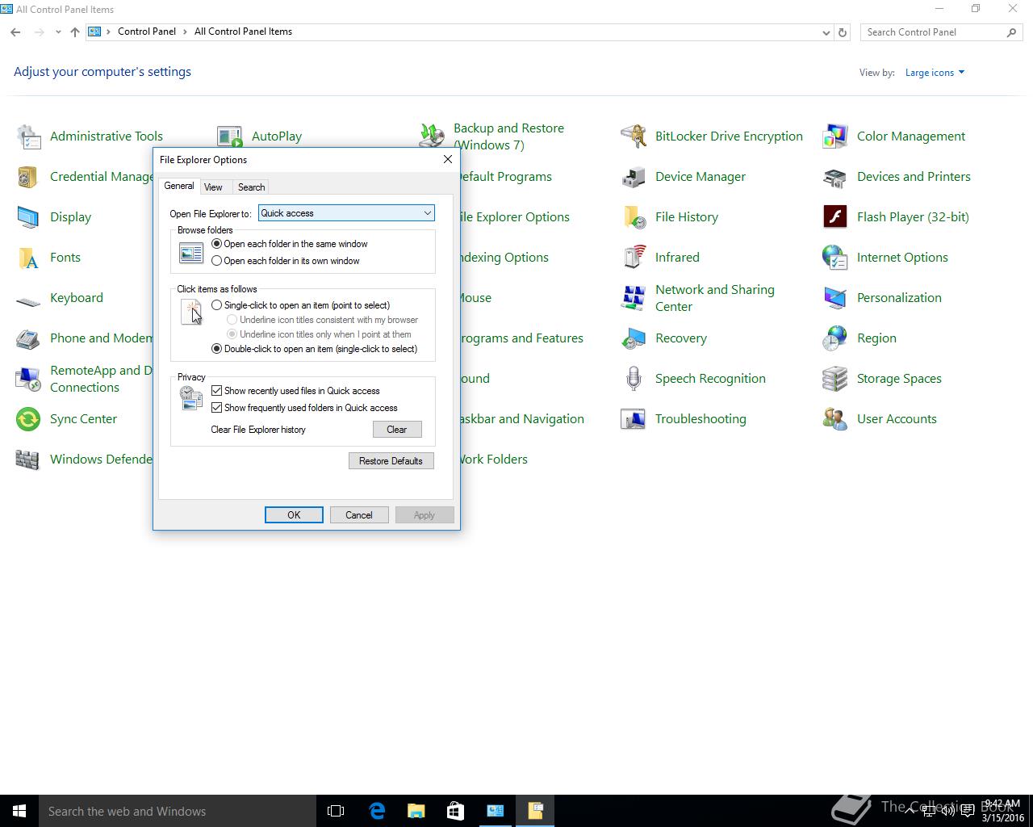Open Administrative Tools icon
This screenshot has width=1033, height=827.
coord(28,136)
